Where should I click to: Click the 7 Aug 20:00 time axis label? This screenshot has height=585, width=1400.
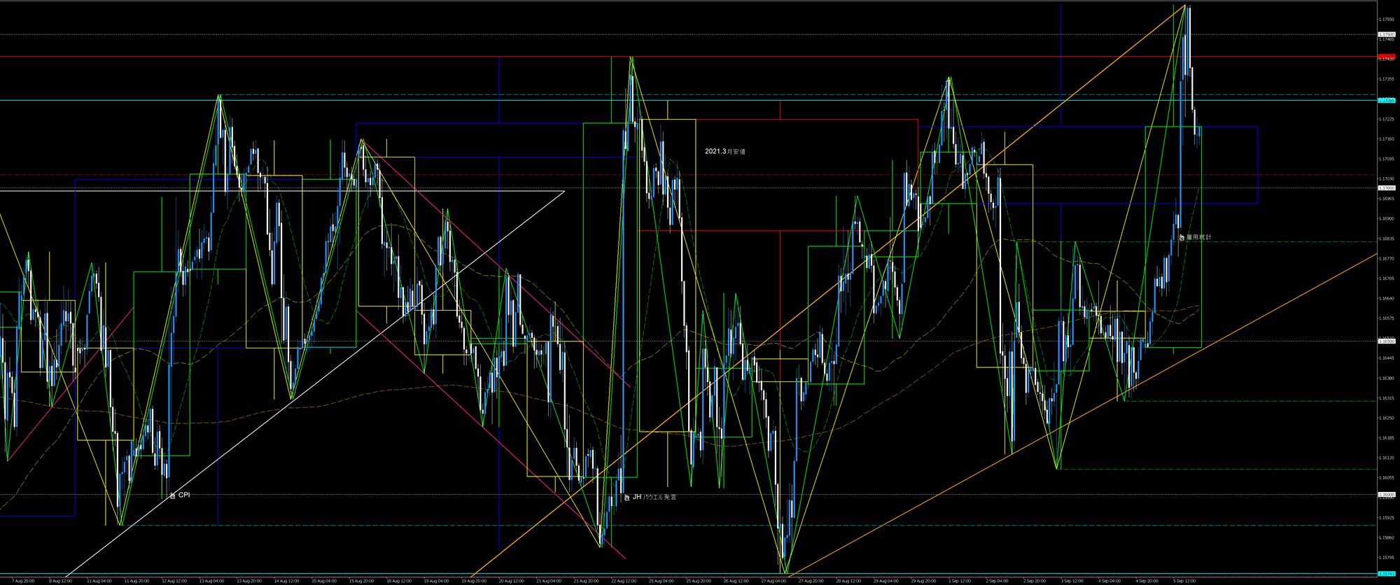[x=23, y=581]
